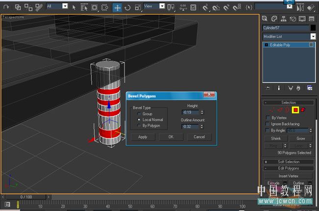The image size is (319, 211).
Task: Expand Editable Poly in modifier stack
Action: [266, 45]
